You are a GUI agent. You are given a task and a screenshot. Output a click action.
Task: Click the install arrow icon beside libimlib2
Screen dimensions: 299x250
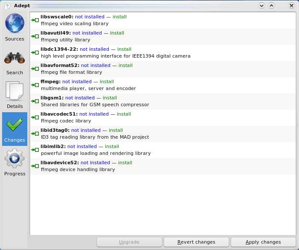[35, 150]
